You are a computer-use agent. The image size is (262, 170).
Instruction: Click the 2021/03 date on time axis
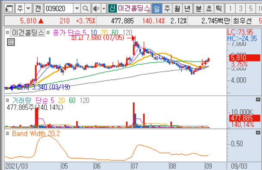point(16,166)
